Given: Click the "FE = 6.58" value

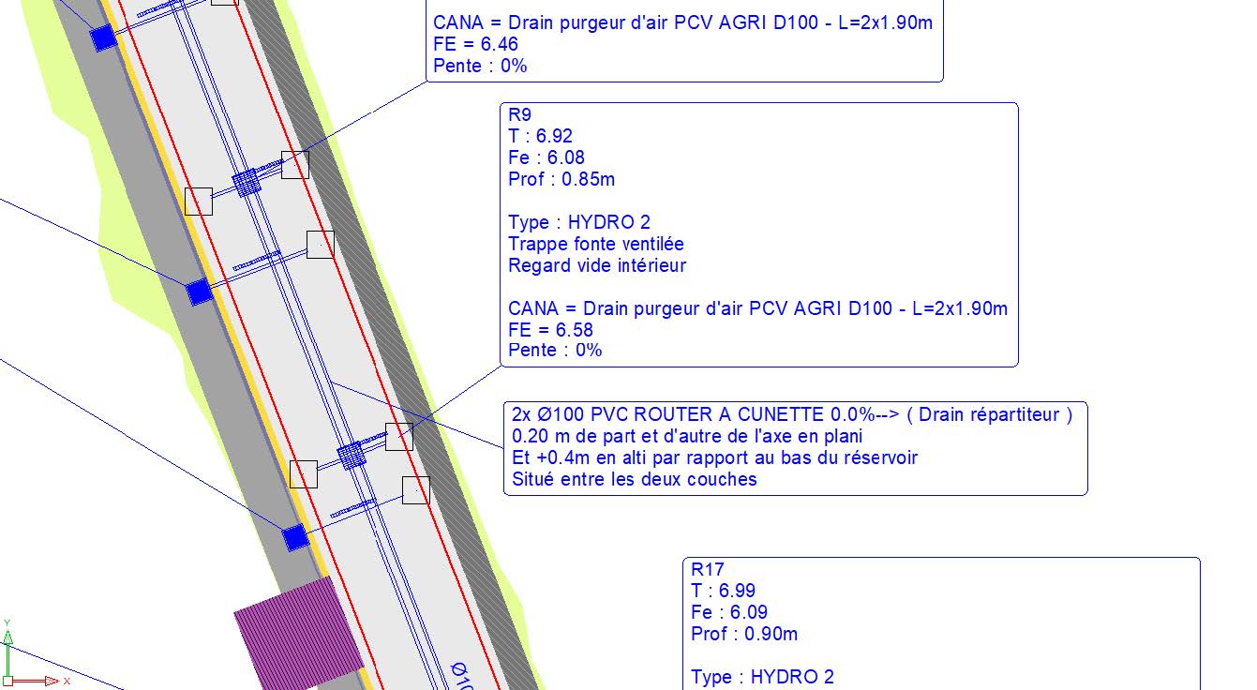Looking at the screenshot, I should coord(550,330).
